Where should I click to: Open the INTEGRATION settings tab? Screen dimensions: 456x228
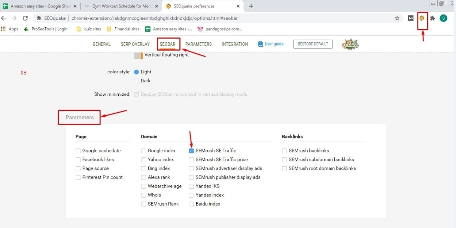click(235, 44)
